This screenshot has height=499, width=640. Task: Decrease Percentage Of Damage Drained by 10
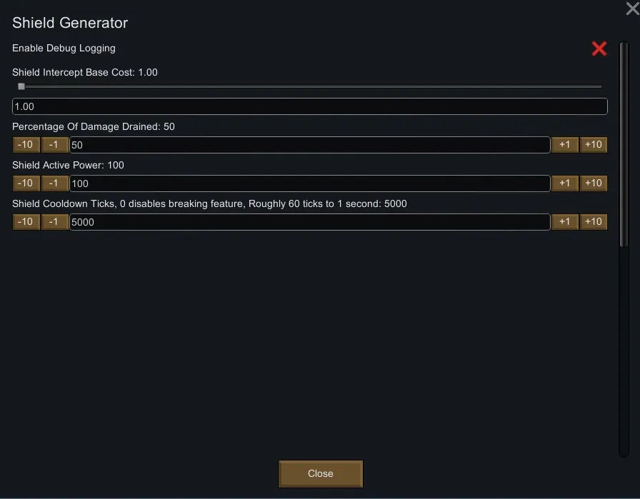coord(26,145)
